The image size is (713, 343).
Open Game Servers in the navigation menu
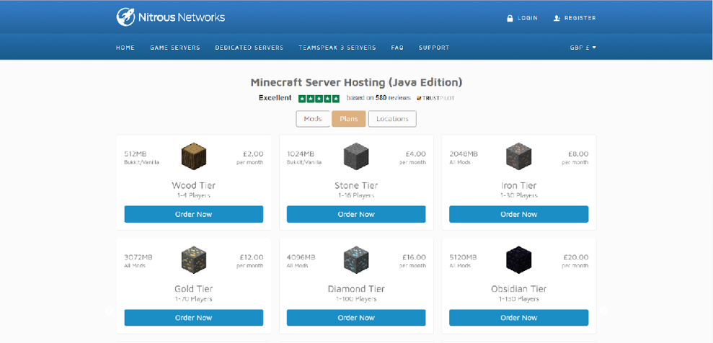[175, 48]
